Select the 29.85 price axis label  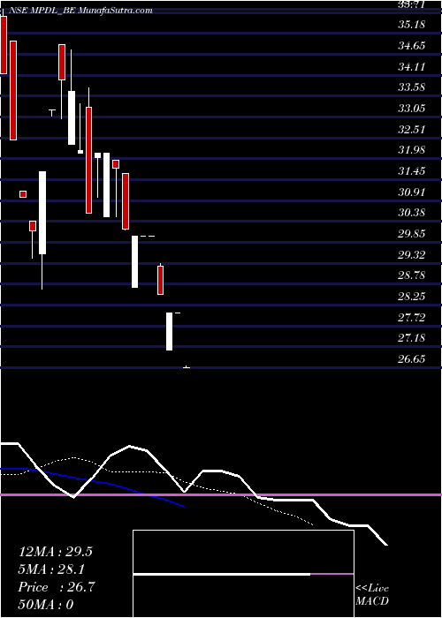point(411,234)
